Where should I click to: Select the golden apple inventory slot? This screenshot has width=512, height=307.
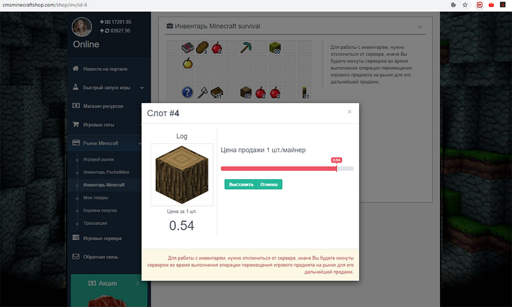[x=187, y=63]
